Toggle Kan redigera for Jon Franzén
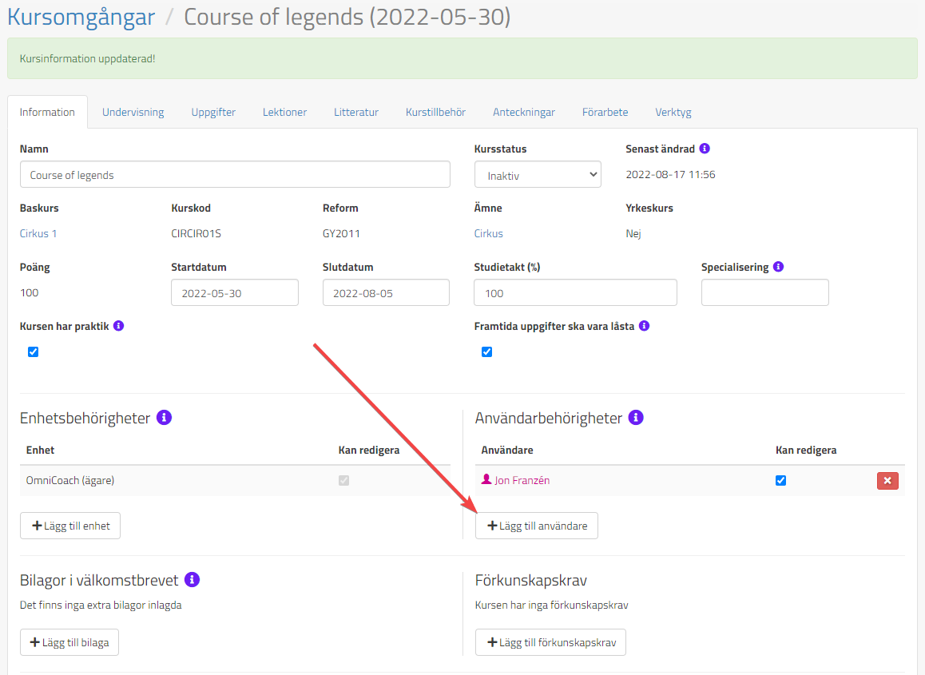Screen dimensions: 925x675 [780, 480]
